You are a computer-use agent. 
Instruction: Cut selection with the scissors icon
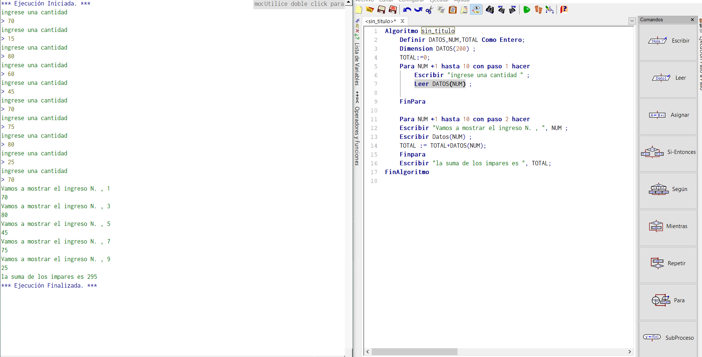coord(429,10)
